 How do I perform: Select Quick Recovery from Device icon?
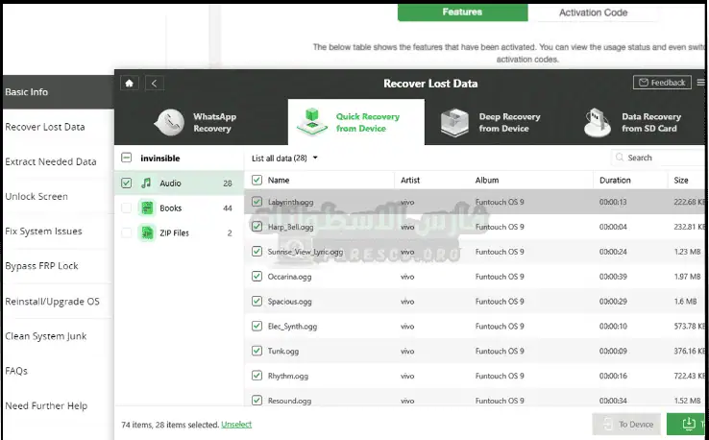point(312,122)
